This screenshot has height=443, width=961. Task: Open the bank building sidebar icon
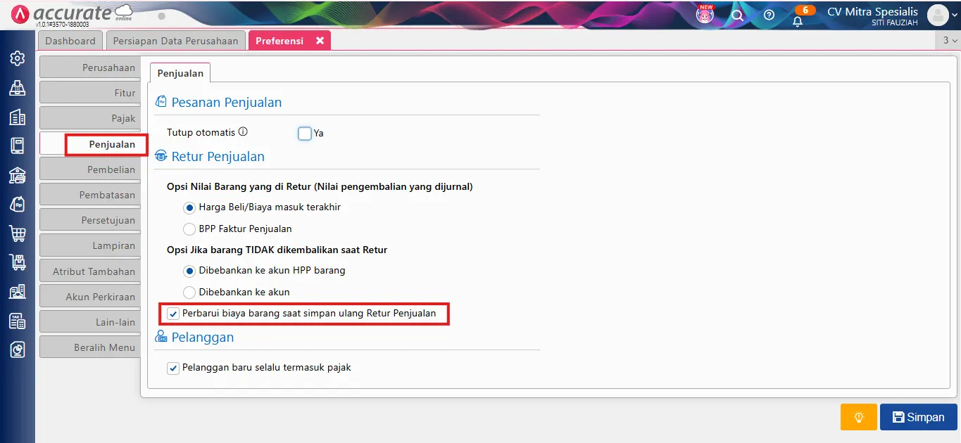pyautogui.click(x=17, y=175)
